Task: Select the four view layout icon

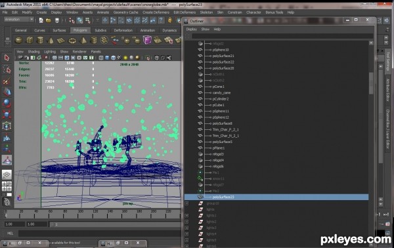Action: pyautogui.click(x=7, y=186)
